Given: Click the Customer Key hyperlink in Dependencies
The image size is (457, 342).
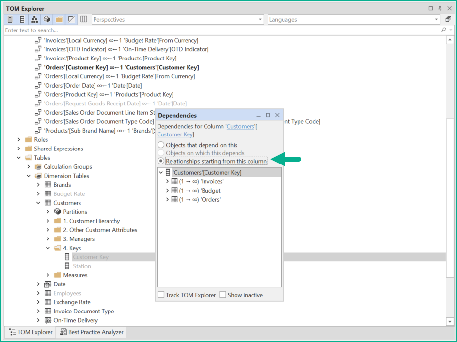Looking at the screenshot, I should tap(174, 134).
